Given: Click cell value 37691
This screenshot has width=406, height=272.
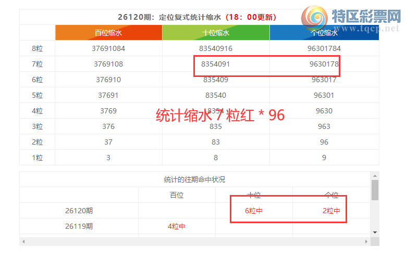Looking at the screenshot, I should (108, 95).
